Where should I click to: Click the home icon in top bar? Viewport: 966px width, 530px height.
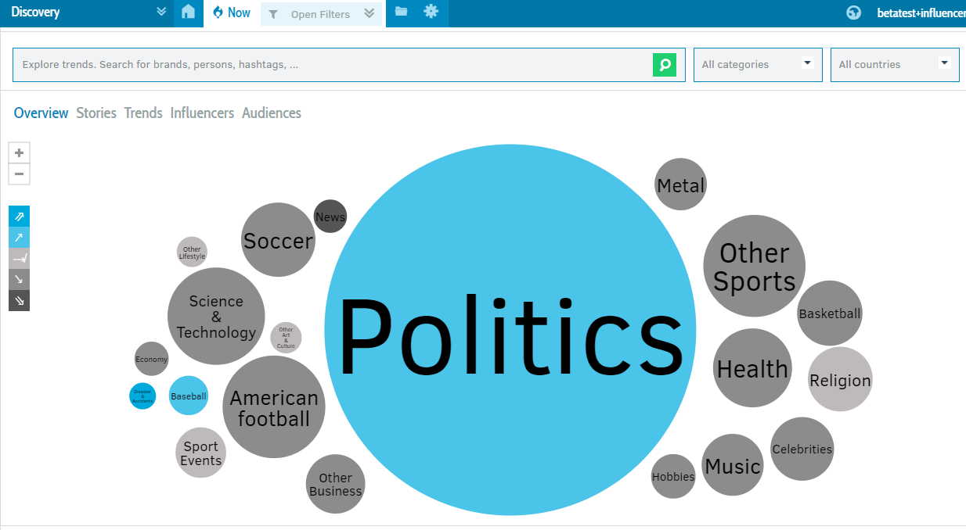click(188, 13)
